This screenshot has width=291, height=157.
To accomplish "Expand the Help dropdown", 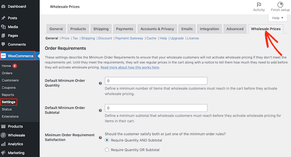I will point(278,18).
